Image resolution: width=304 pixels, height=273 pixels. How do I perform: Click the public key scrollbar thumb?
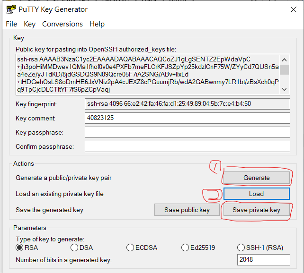pos(285,69)
